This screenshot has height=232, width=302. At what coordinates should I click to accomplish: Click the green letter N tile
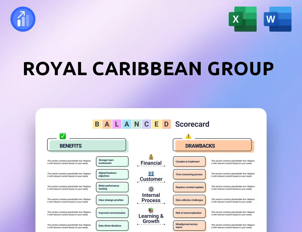coord(137,124)
